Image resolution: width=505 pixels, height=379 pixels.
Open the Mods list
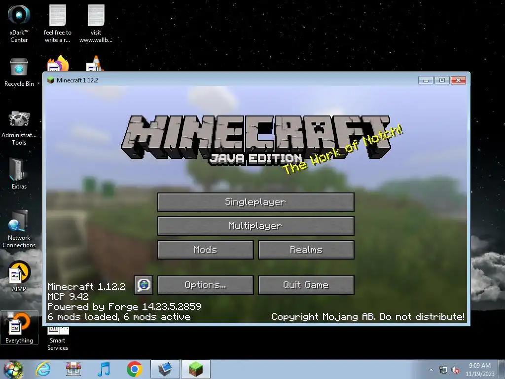206,249
